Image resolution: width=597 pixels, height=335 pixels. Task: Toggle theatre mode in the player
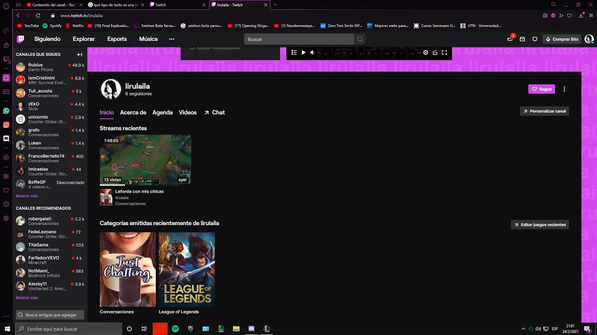click(435, 53)
